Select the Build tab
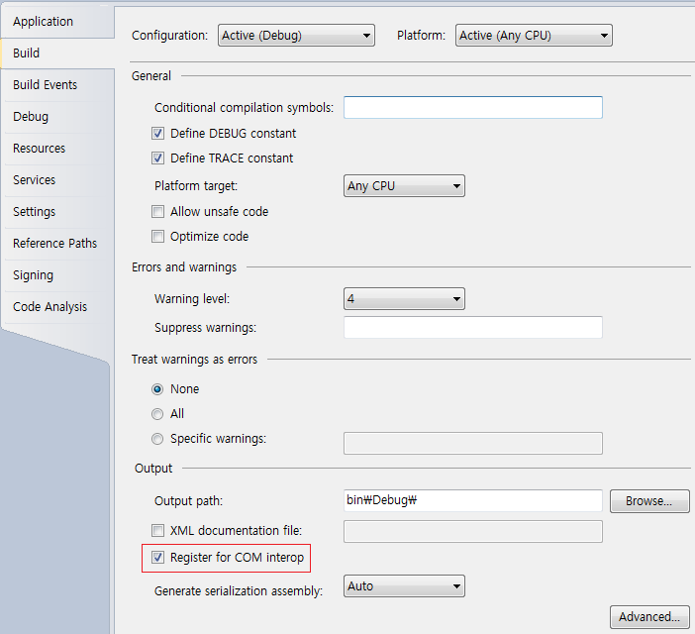Viewport: 695px width, 634px height. (x=57, y=53)
